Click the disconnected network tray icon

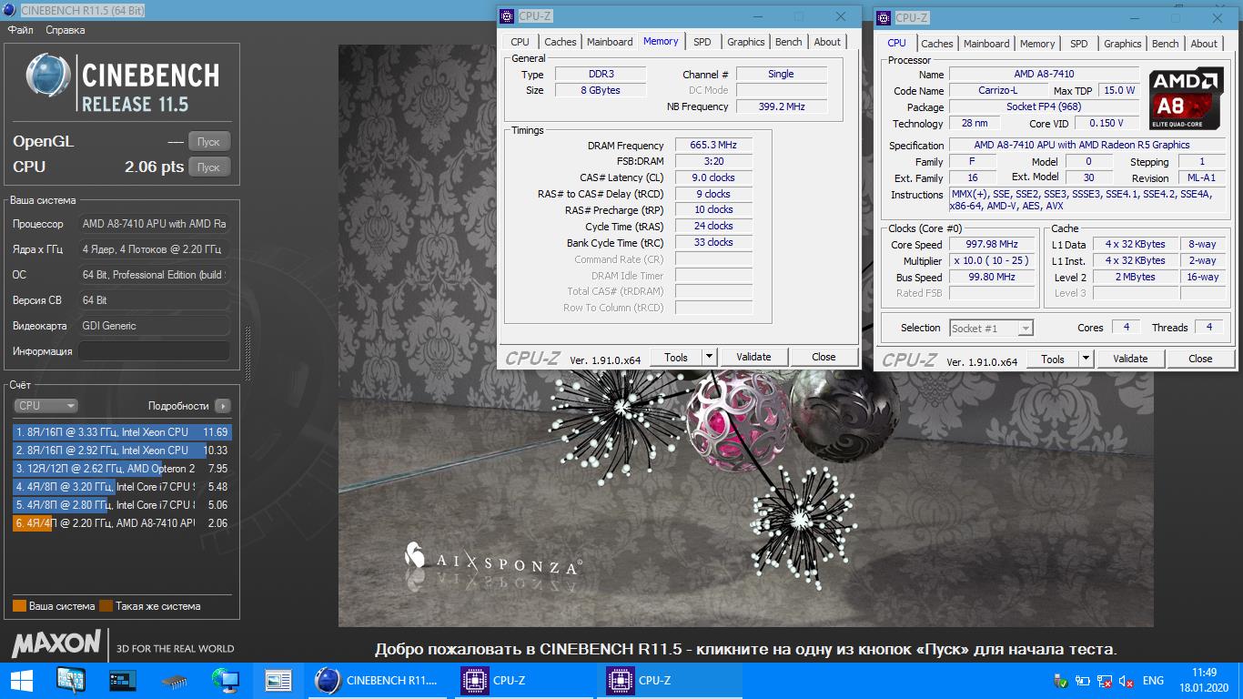(1104, 681)
